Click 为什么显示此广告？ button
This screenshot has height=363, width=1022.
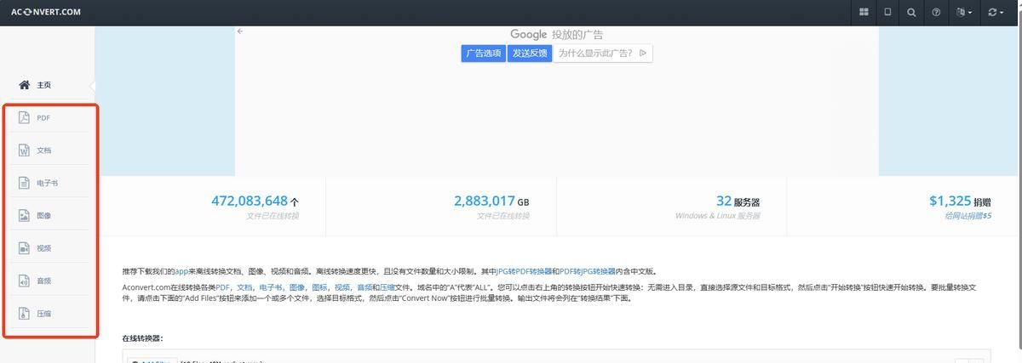[x=603, y=53]
